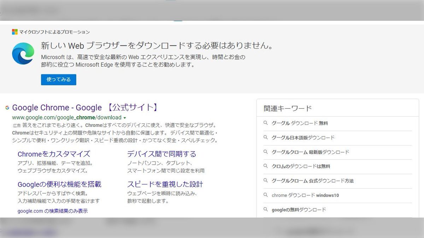424x238 pixels.
Task: Click text アプリ、拡張機能、テーマを追加。
Action: click(55, 163)
